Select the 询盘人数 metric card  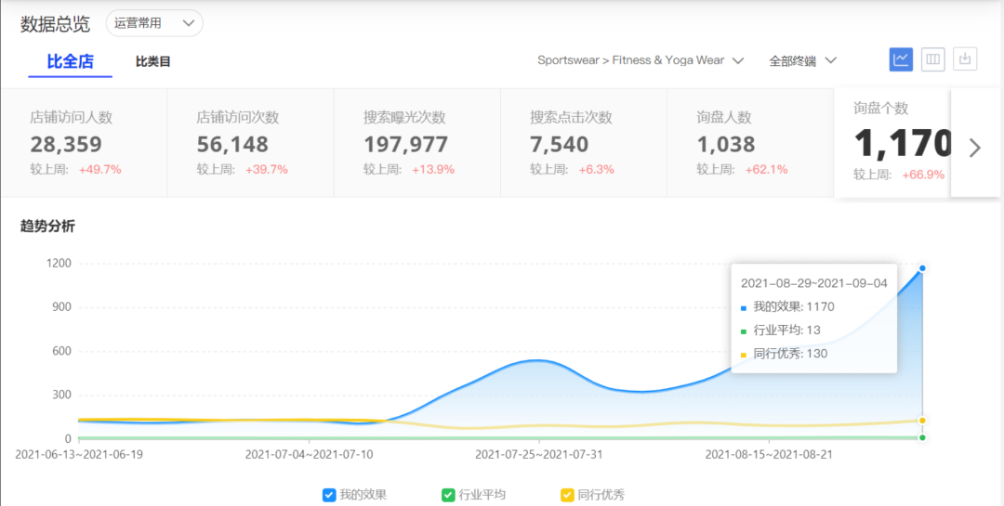750,143
